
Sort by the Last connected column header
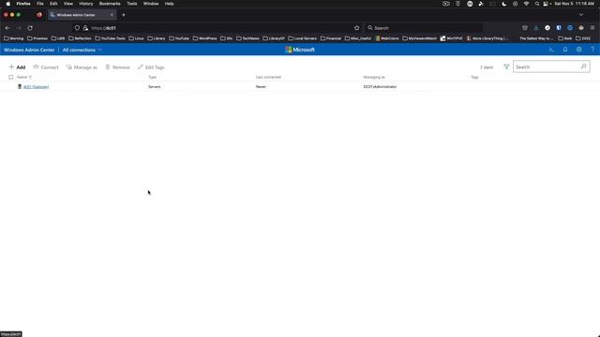(268, 77)
